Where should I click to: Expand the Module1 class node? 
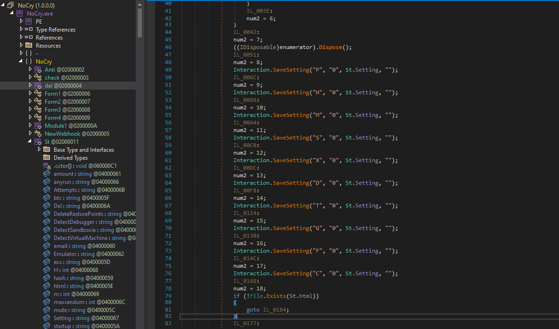(30, 125)
